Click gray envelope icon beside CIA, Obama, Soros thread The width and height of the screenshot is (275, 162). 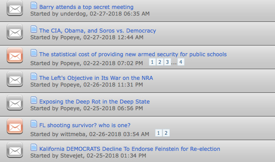15,32
